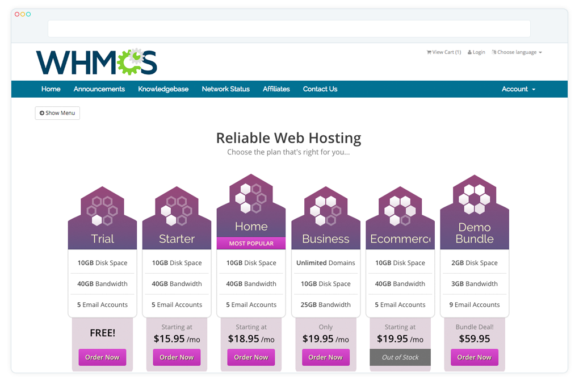Click the $18.95 /mo Home price
The image size is (579, 384).
[251, 339]
